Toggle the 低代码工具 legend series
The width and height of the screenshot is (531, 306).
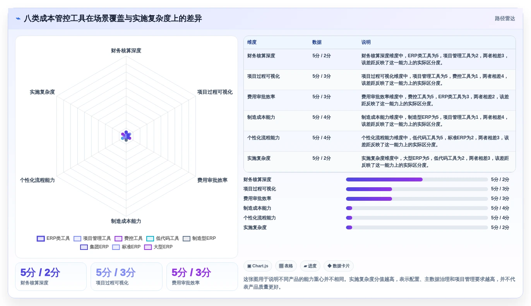pyautogui.click(x=163, y=239)
